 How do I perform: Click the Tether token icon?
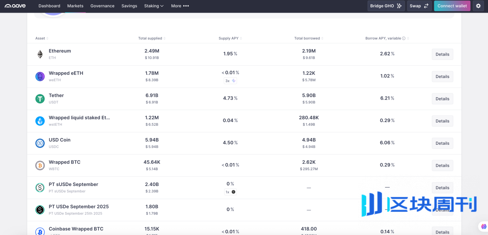(40, 99)
